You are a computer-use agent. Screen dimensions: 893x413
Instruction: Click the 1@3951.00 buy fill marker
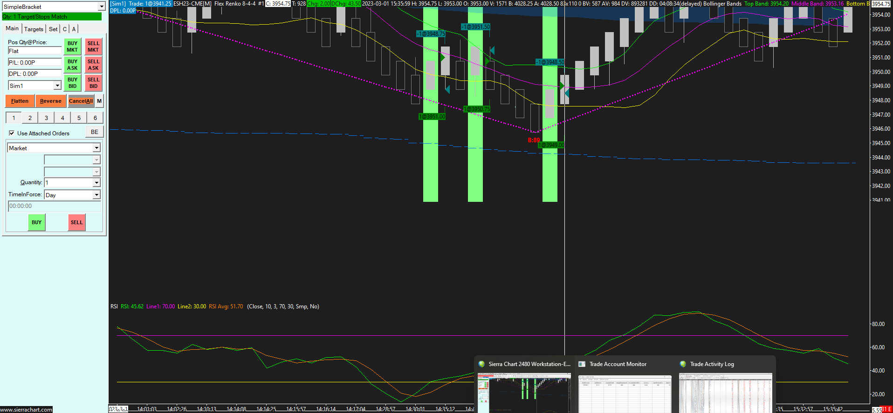pyautogui.click(x=432, y=117)
